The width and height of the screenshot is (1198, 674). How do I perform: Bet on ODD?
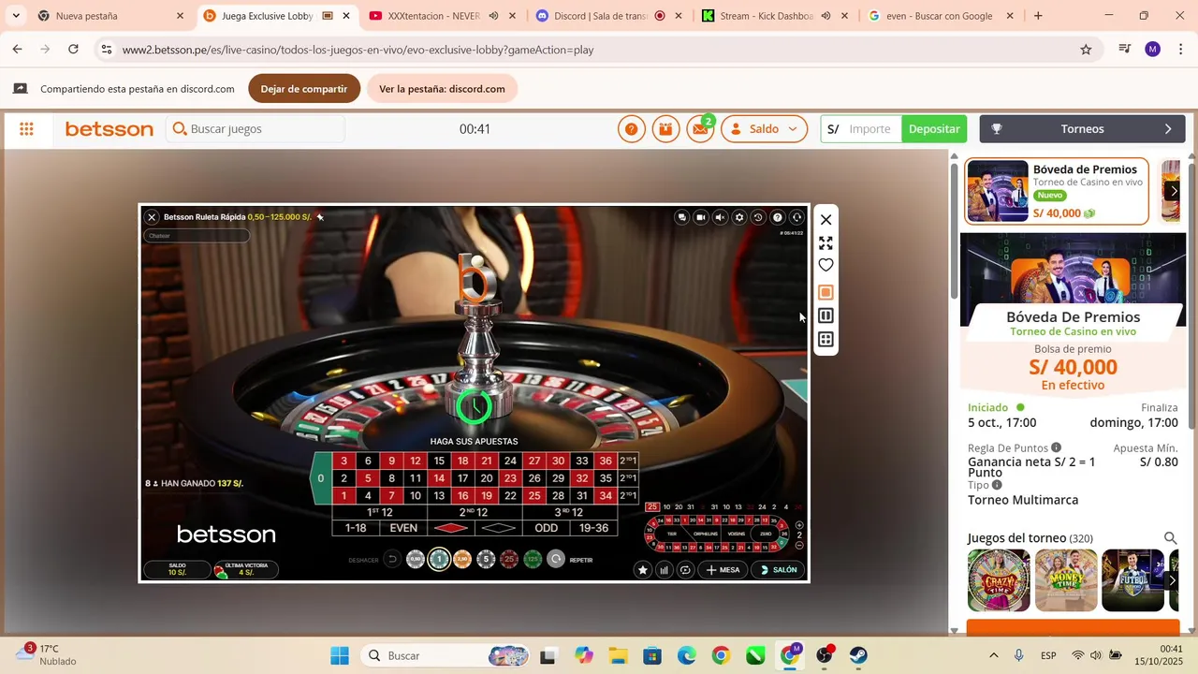547,528
